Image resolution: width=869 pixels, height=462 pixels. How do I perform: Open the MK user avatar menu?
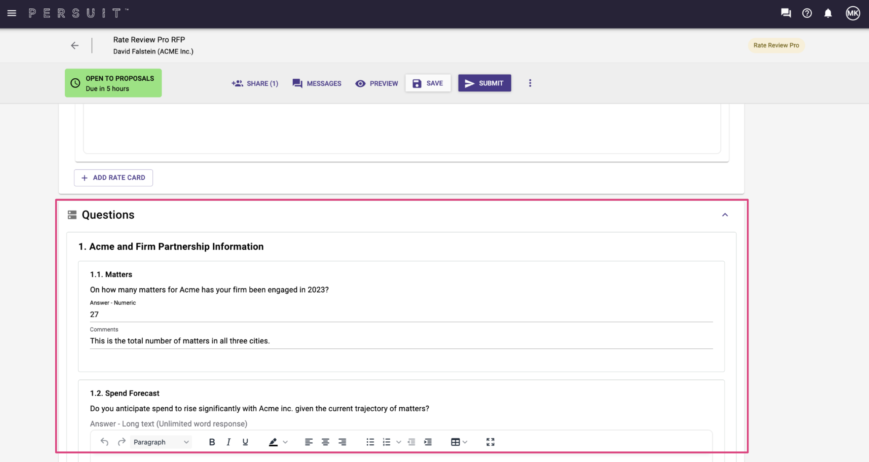click(853, 13)
